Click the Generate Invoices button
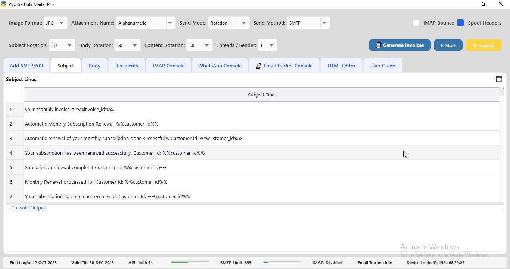510x269 pixels. 399,45
